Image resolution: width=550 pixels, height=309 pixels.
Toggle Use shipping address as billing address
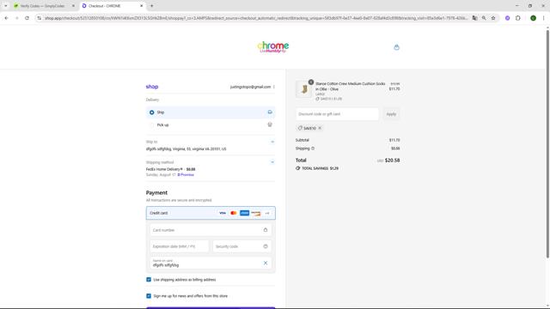point(149,280)
